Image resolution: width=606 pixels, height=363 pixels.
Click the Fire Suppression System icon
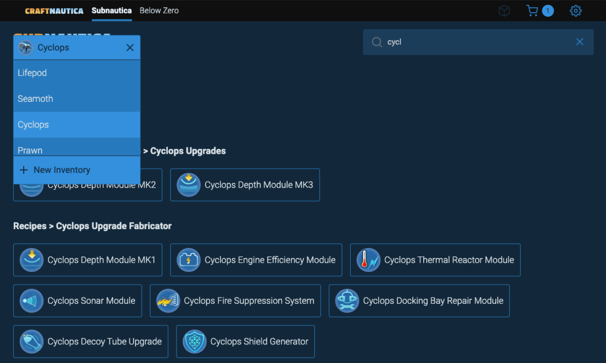point(168,301)
